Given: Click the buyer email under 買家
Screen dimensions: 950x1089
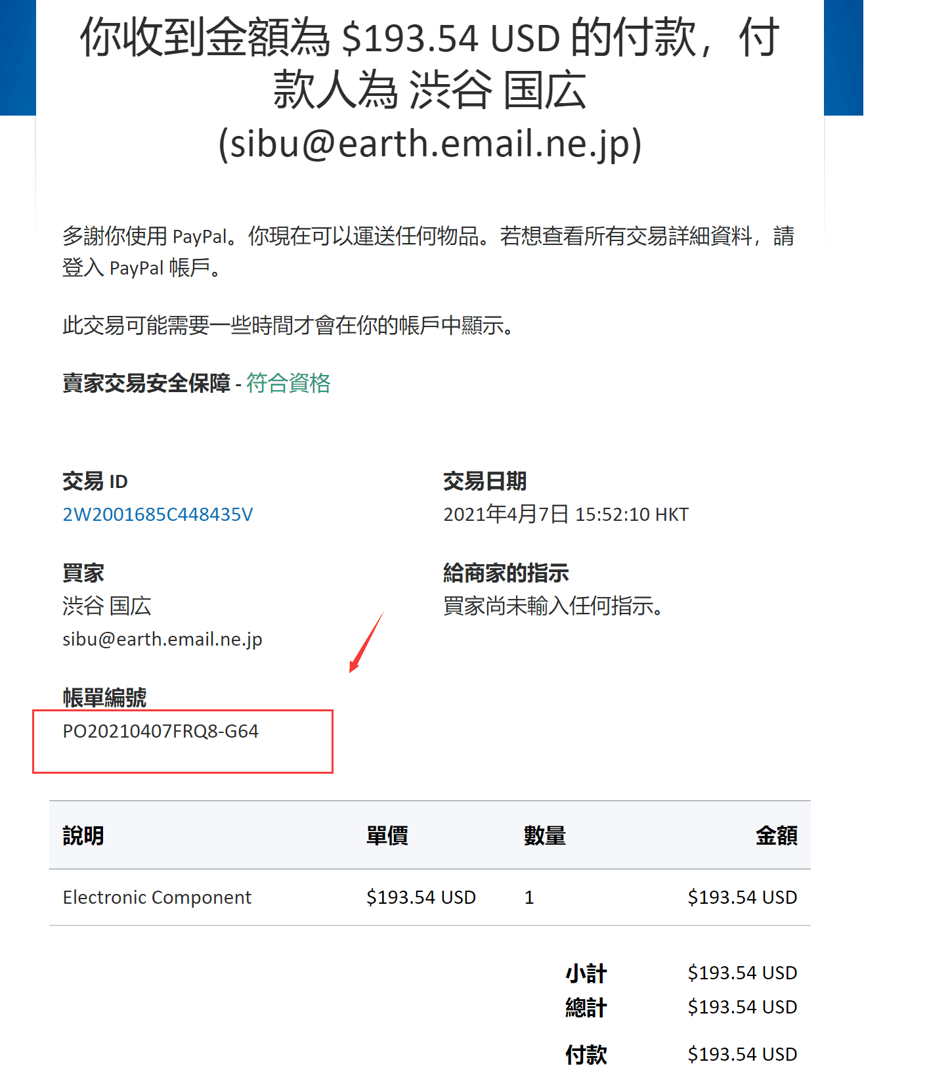Looking at the screenshot, I should click(x=162, y=639).
